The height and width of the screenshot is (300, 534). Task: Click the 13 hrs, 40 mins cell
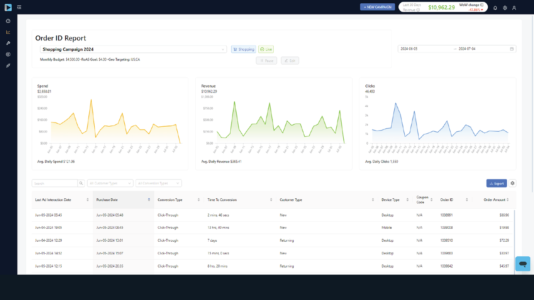[218, 228]
